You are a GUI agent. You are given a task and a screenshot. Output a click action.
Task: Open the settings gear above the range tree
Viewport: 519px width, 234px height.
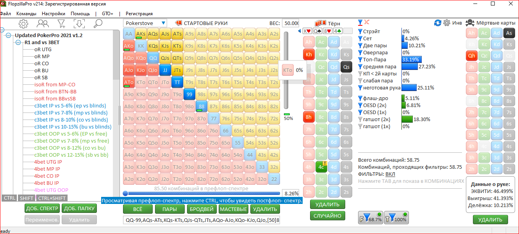point(23,23)
